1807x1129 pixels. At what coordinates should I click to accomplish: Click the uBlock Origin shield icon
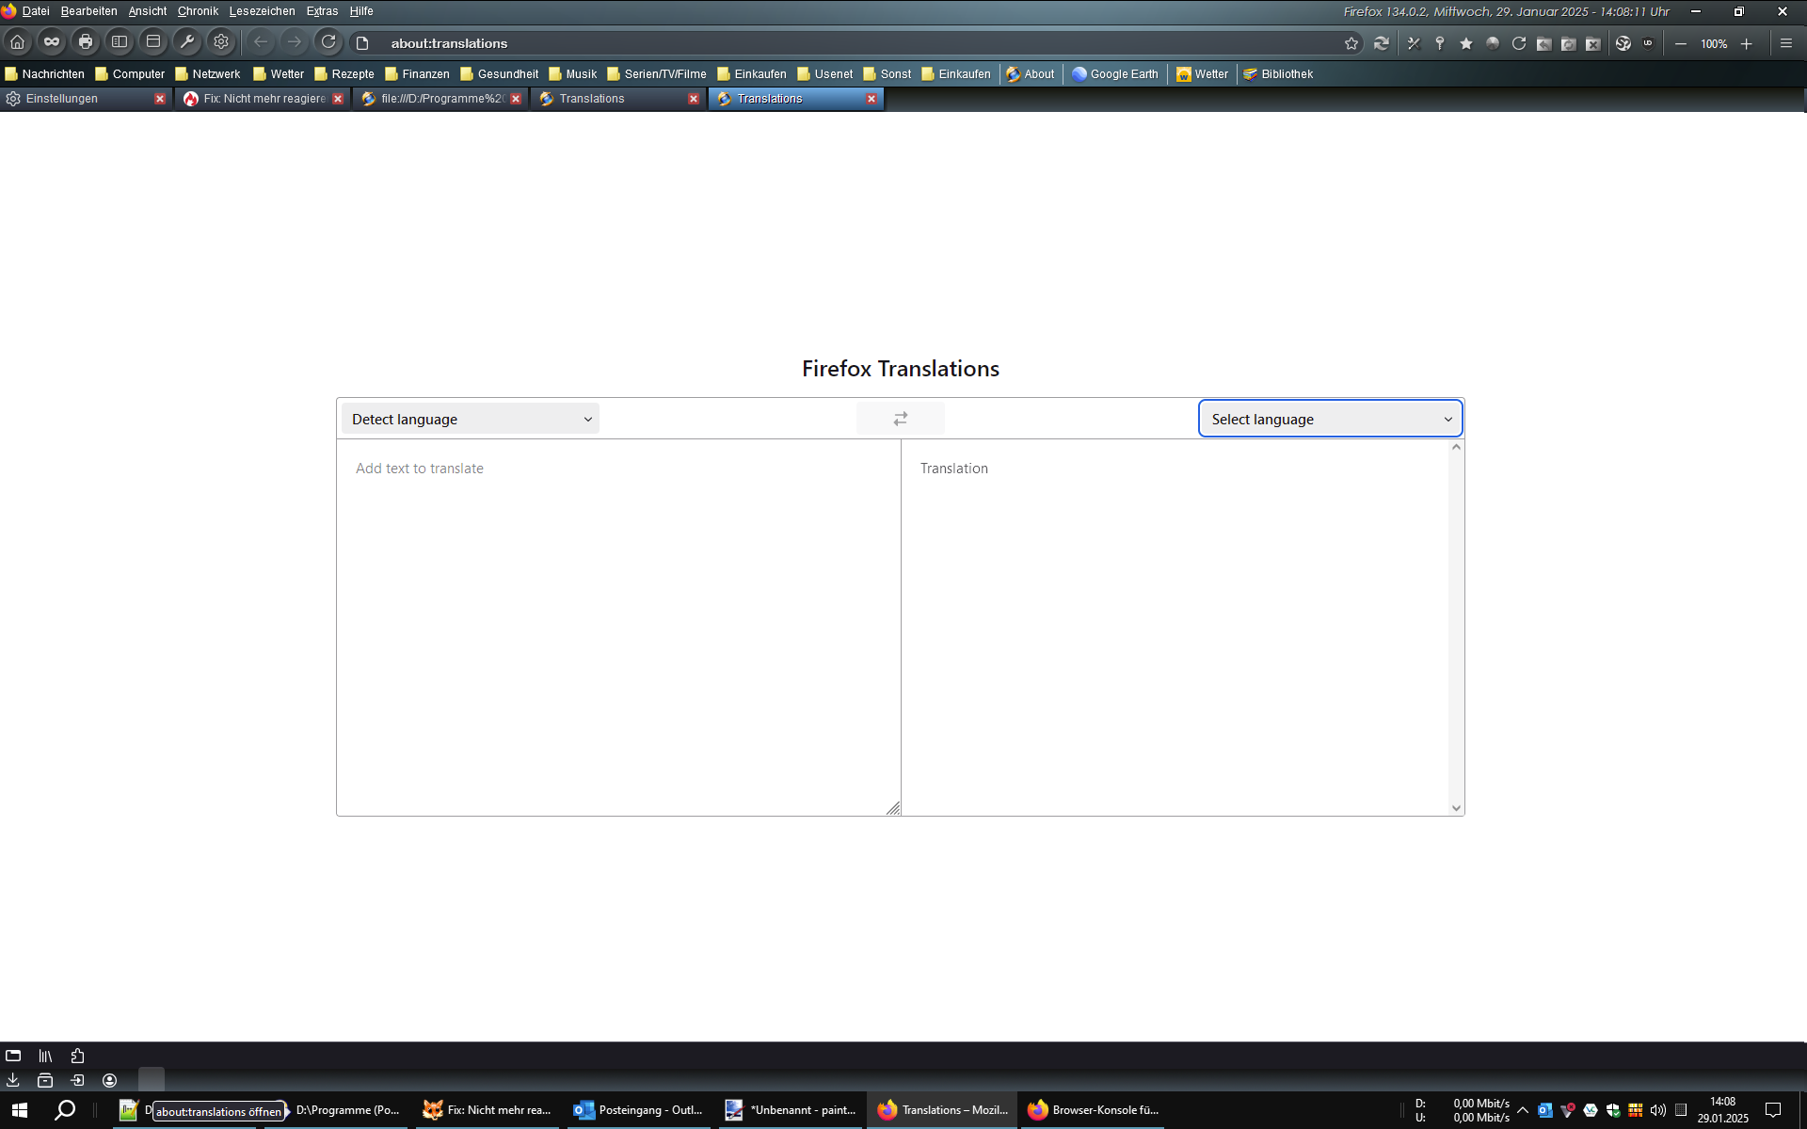(x=1648, y=43)
